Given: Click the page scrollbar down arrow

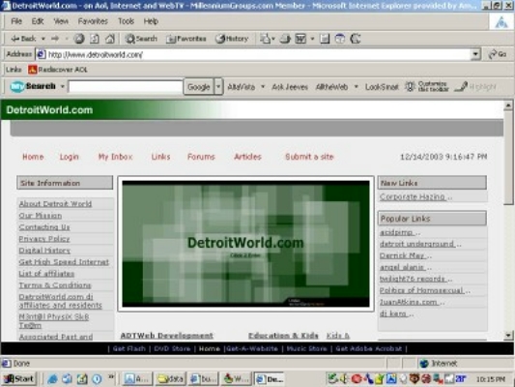Looking at the screenshot, I should [508, 336].
